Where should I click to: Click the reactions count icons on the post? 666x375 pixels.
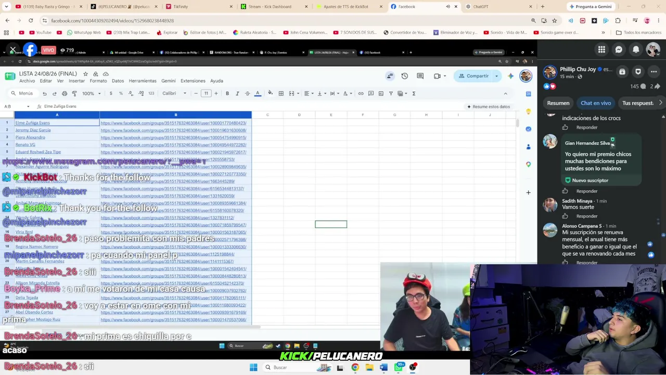pos(549,86)
